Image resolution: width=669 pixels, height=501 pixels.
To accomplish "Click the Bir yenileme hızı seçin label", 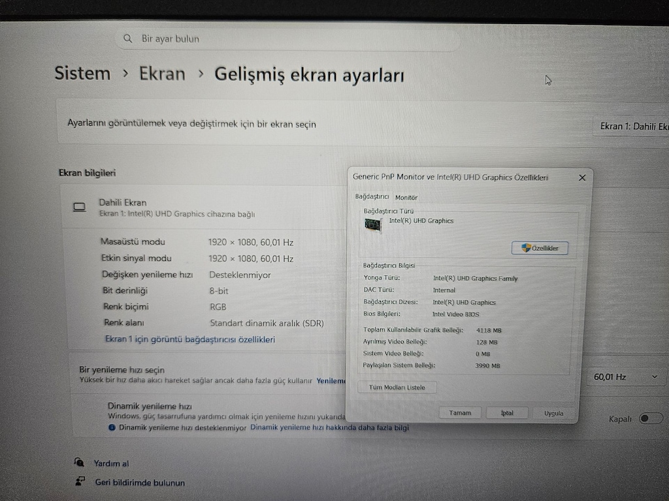I will pos(122,370).
